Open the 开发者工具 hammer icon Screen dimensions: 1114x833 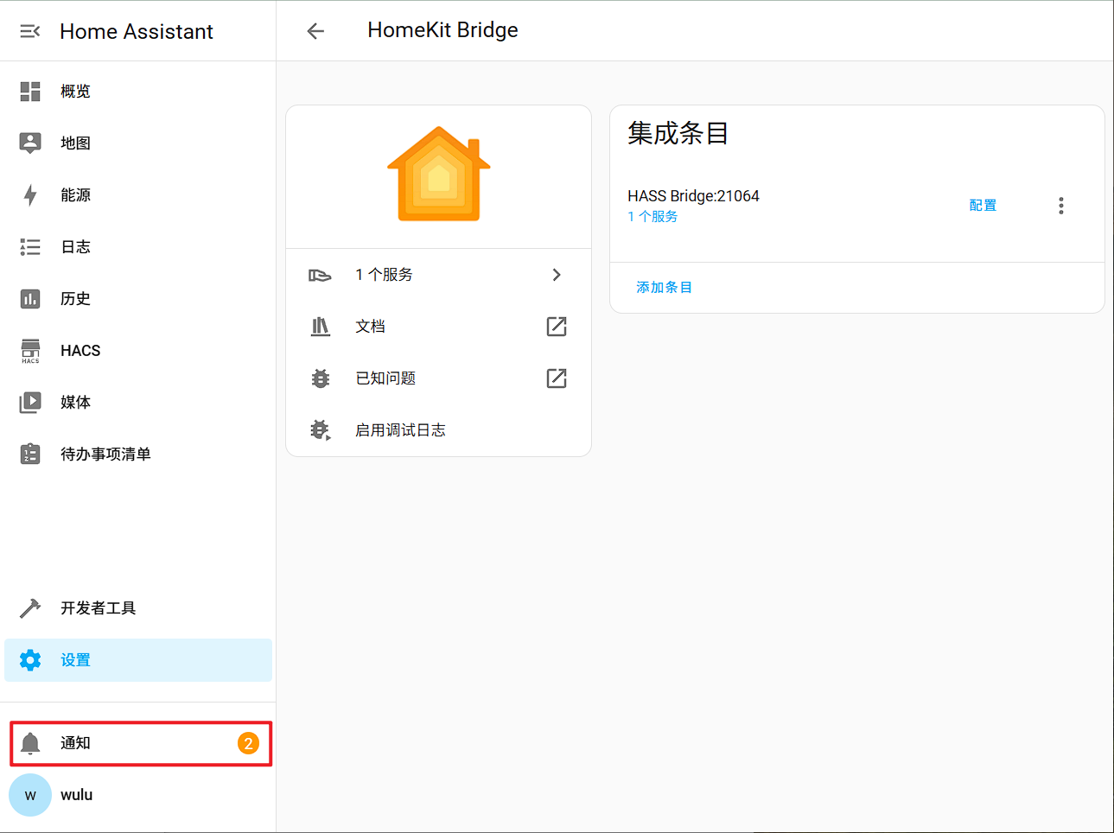coord(30,608)
